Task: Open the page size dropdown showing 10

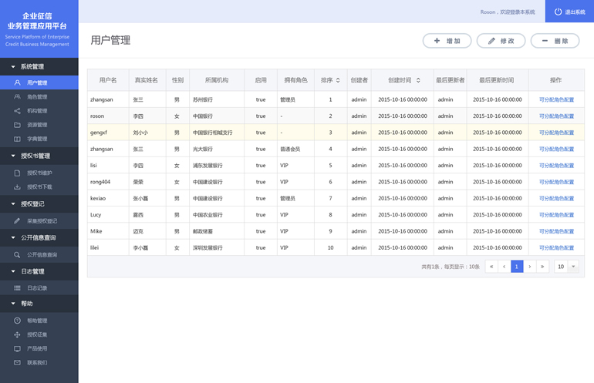Action: click(x=566, y=267)
